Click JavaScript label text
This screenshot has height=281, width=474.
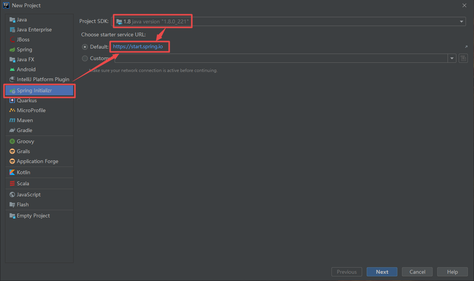pyautogui.click(x=29, y=194)
